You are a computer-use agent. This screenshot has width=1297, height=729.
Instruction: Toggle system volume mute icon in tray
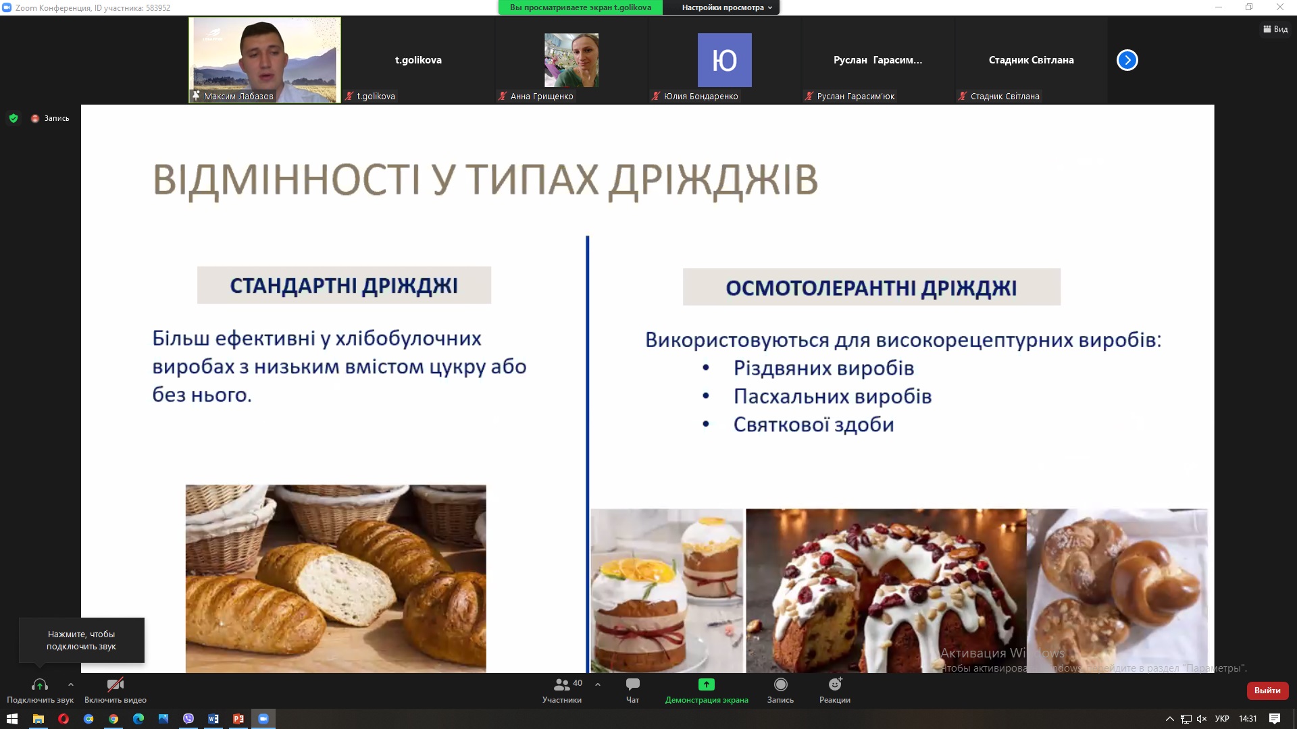click(x=1202, y=719)
